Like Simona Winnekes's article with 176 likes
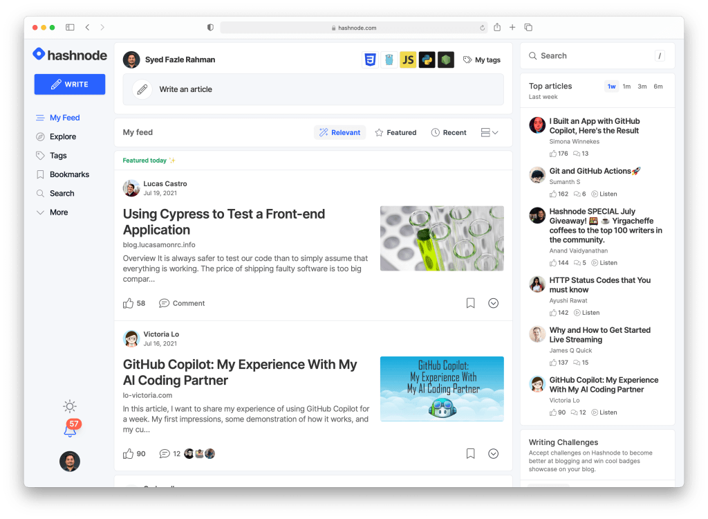 tap(559, 154)
